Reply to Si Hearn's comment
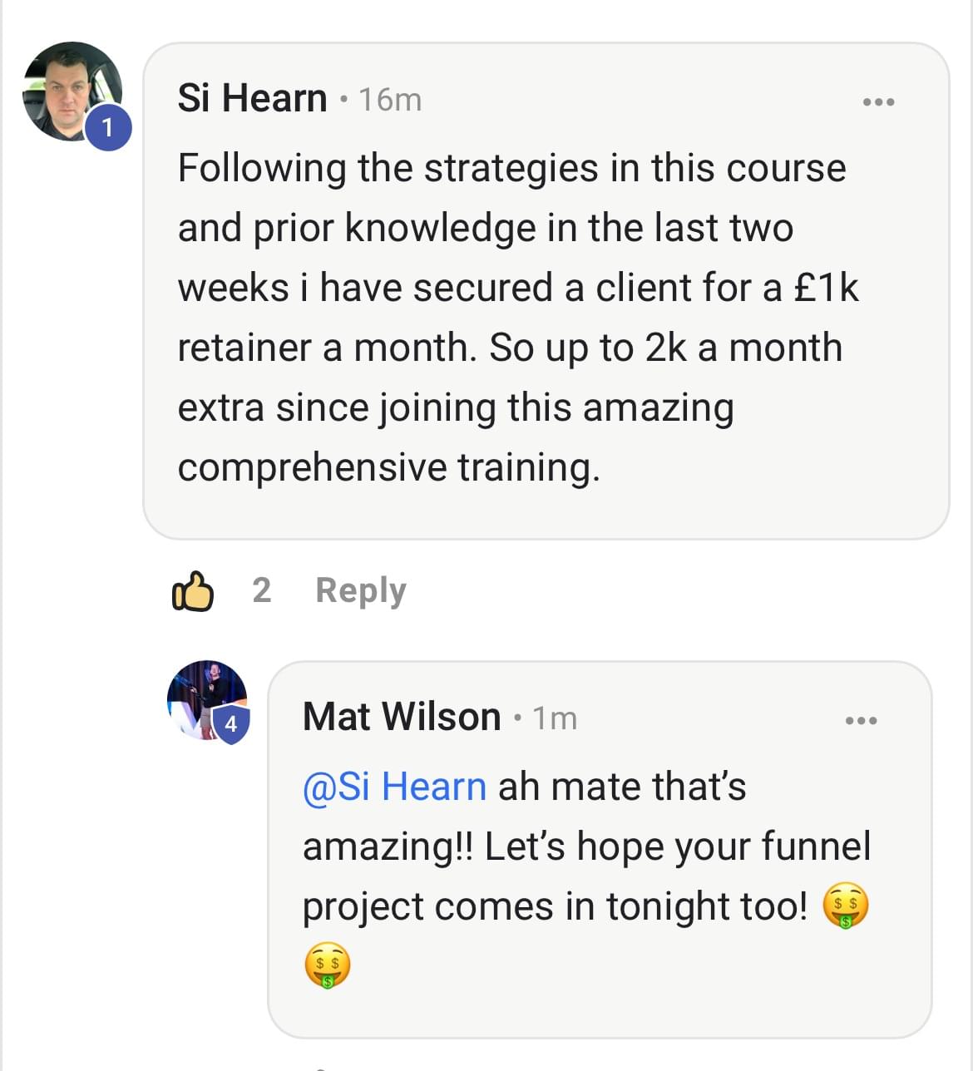The height and width of the screenshot is (1071, 973). (x=361, y=590)
